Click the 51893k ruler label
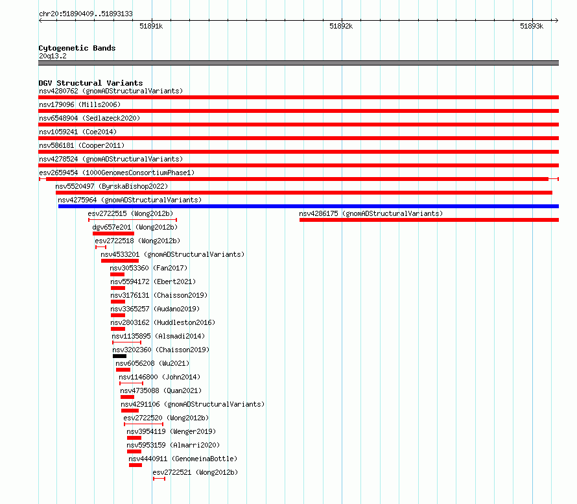 tap(532, 26)
